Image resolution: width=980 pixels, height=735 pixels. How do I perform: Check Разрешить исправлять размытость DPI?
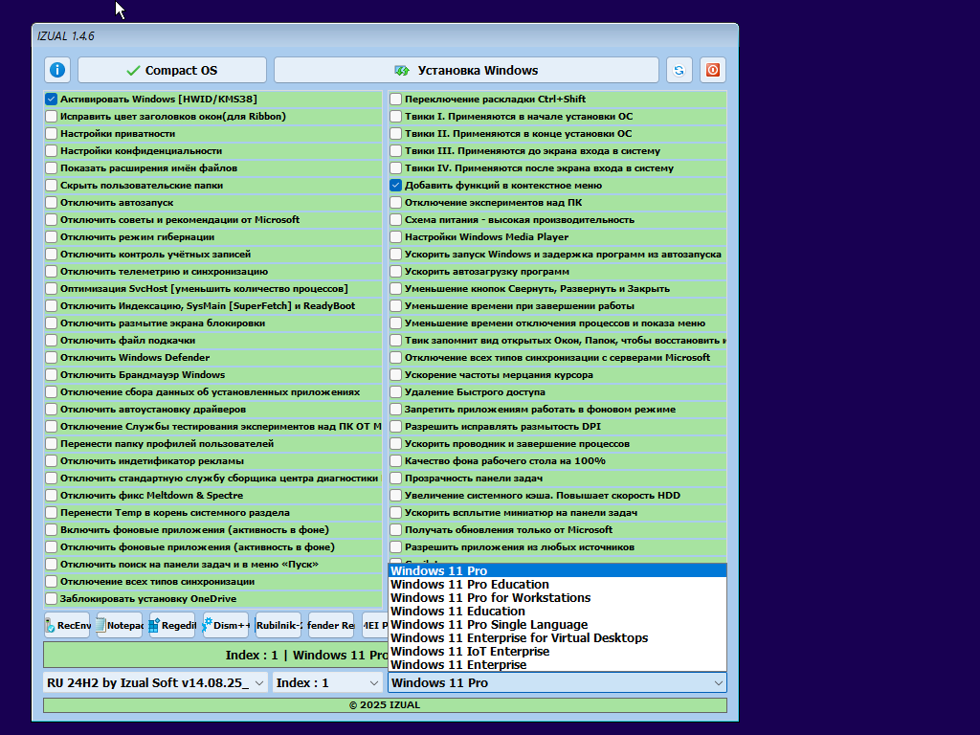pyautogui.click(x=395, y=426)
